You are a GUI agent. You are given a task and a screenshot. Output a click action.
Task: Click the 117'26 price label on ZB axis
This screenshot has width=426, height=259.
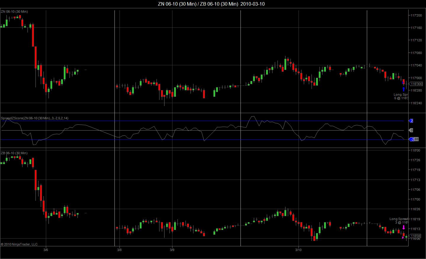point(415,160)
